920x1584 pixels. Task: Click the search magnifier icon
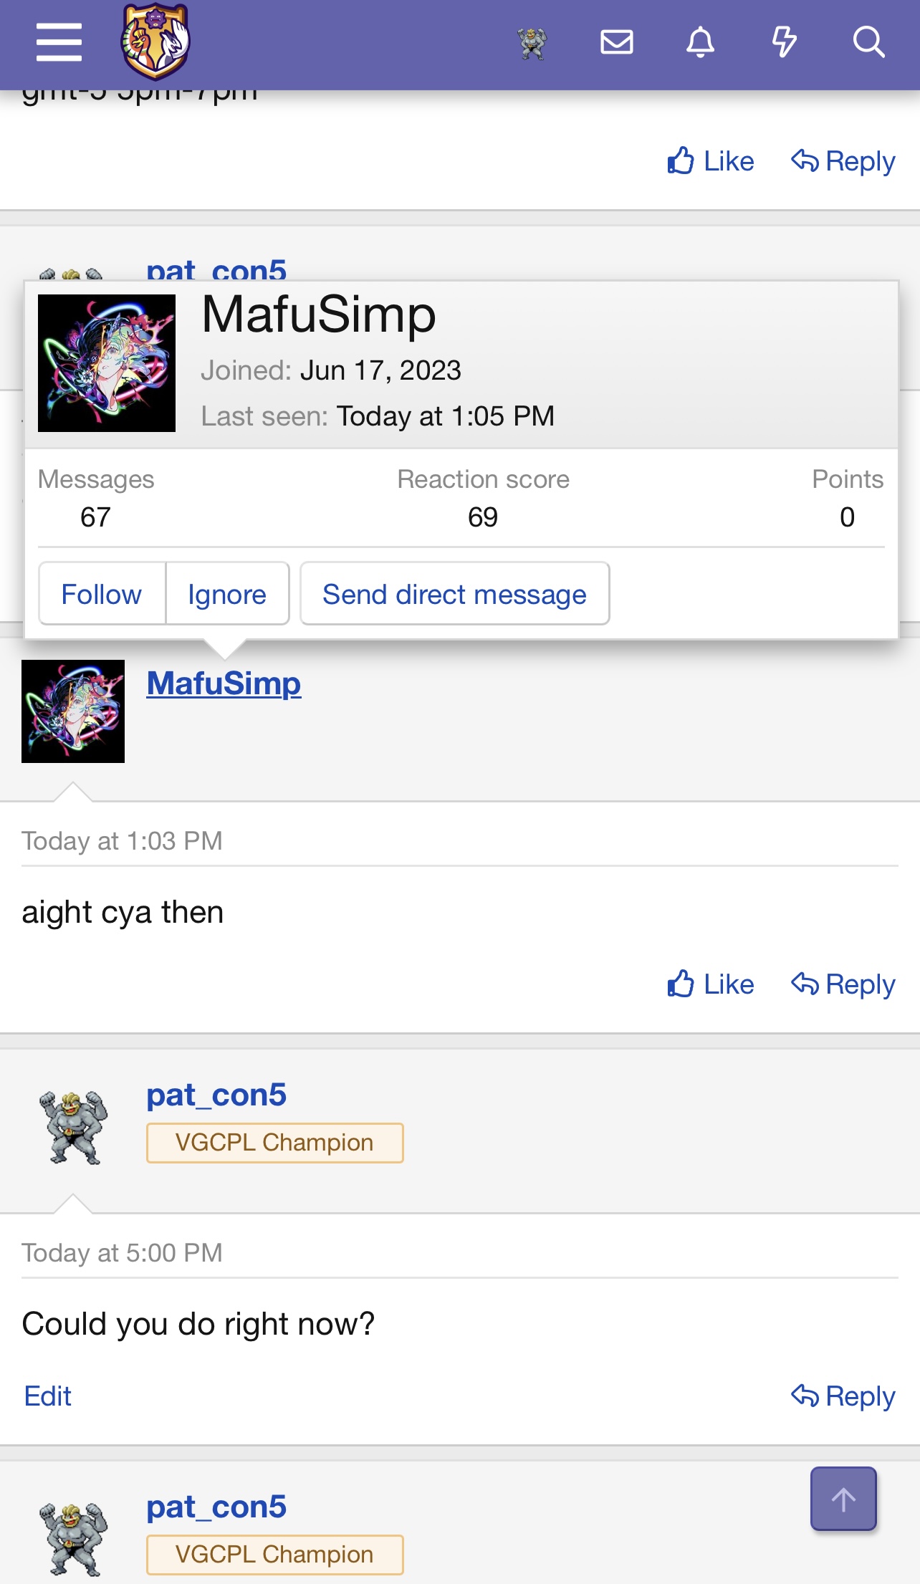[x=869, y=42]
